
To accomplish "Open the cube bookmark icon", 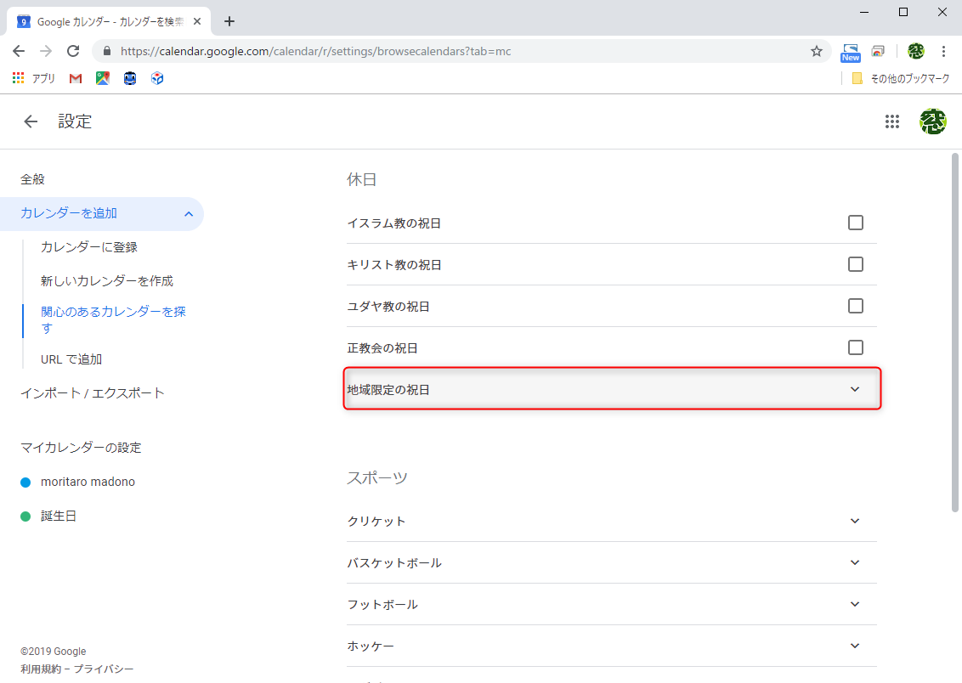I will 157,78.
